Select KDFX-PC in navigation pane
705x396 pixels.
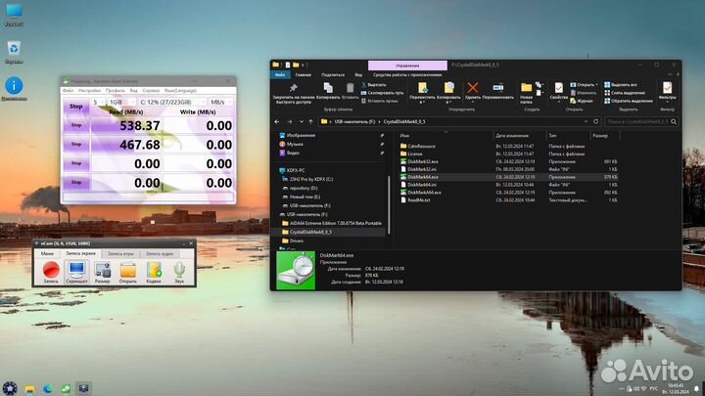[x=296, y=170]
